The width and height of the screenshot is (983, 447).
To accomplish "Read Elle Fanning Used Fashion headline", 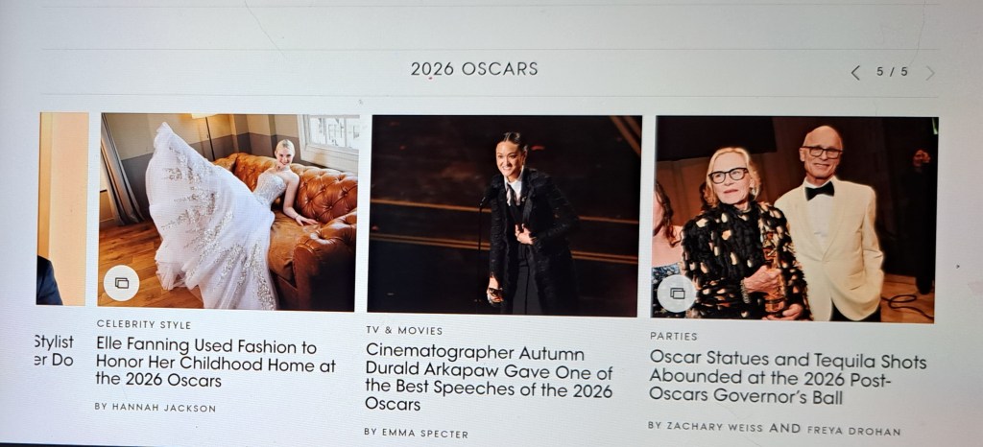I will click(215, 363).
